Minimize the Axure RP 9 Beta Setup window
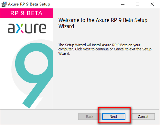160x125 pixels. [x=123, y=4]
